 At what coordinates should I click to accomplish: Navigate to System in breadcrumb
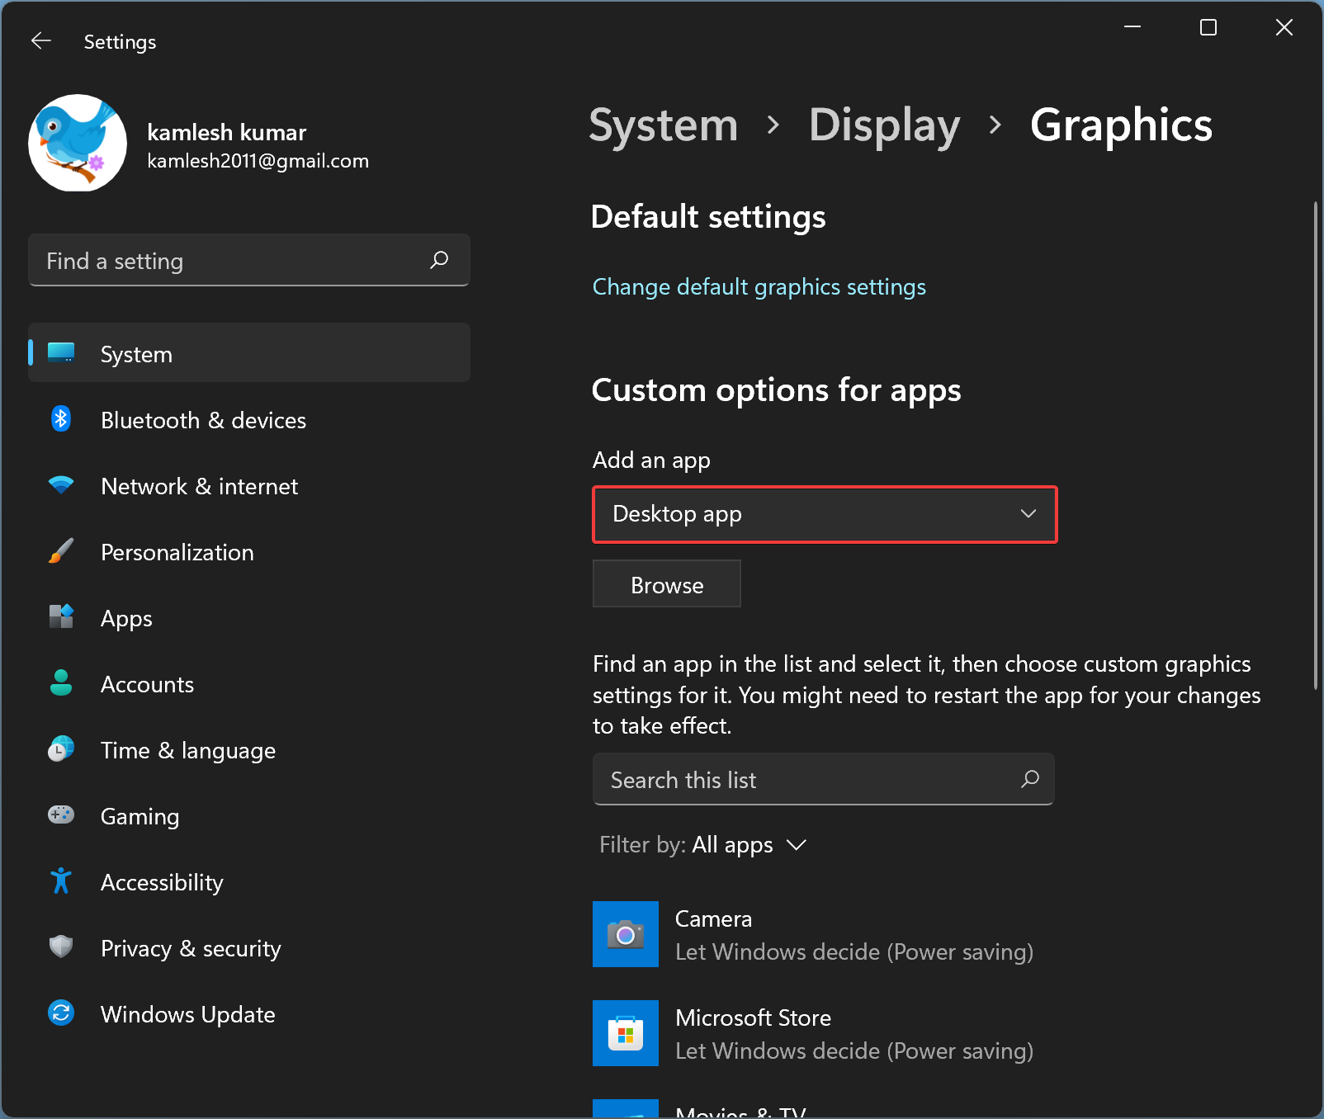click(664, 125)
